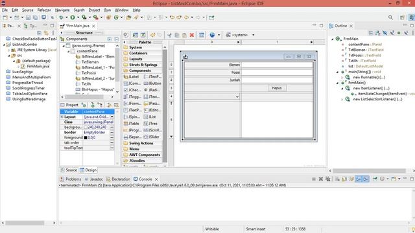Expand the JRE System Library node
Image resolution: width=415 pixels, height=233 pixels.
(8, 50)
